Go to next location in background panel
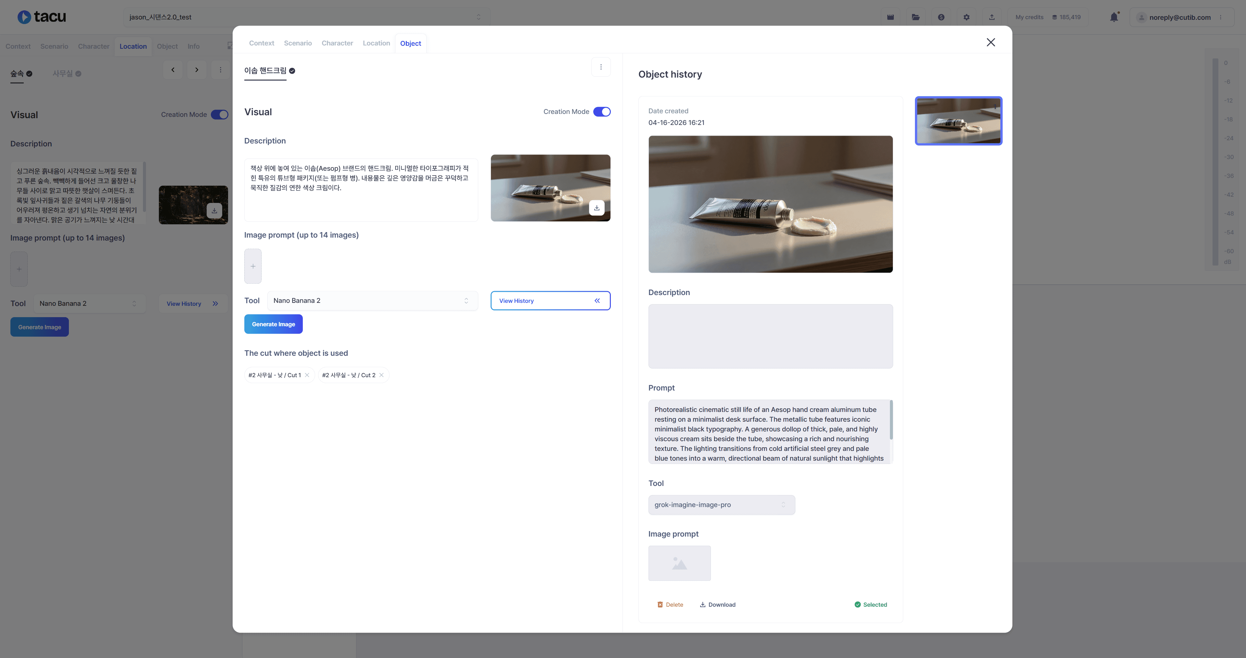1246x658 pixels. (x=196, y=70)
